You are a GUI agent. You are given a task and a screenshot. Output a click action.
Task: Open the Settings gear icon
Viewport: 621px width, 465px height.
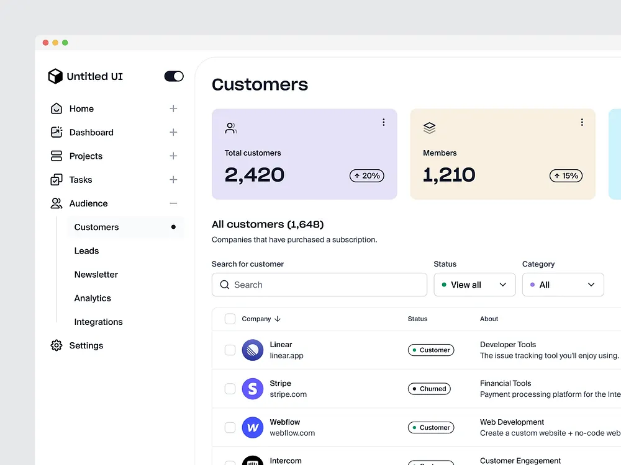tap(57, 345)
